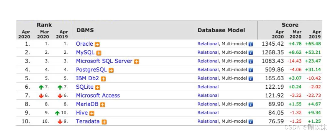Open the Hive DBMS link
Screen dimensions: 328x133
[82, 113]
